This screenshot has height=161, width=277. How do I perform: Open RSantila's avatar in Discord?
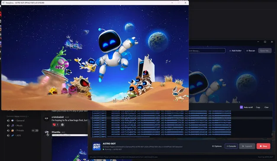point(46,133)
